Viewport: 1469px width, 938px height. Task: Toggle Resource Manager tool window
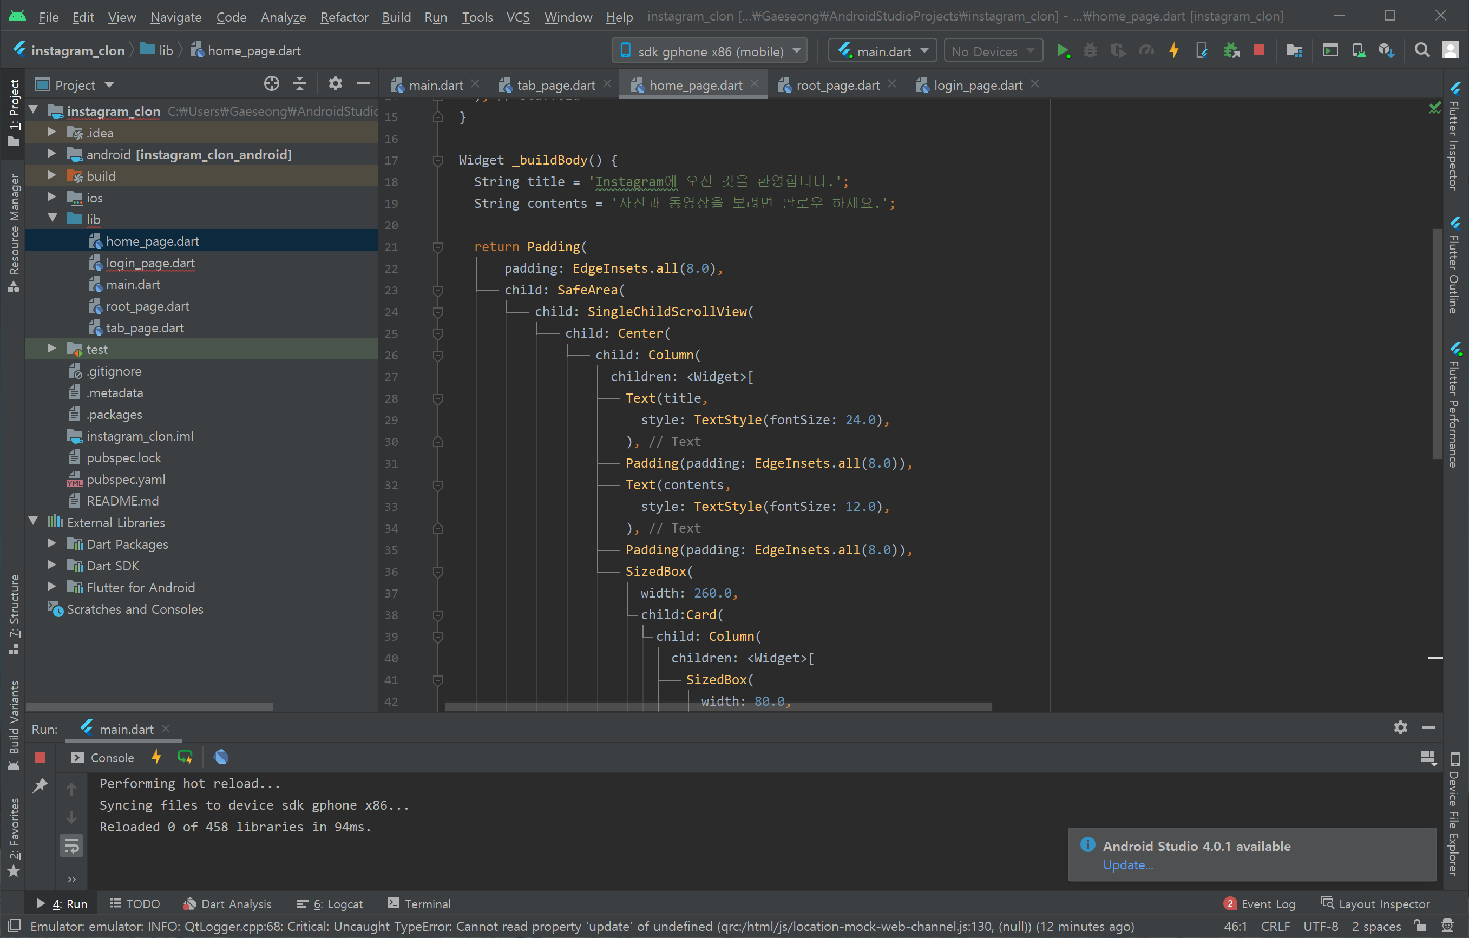[x=14, y=233]
